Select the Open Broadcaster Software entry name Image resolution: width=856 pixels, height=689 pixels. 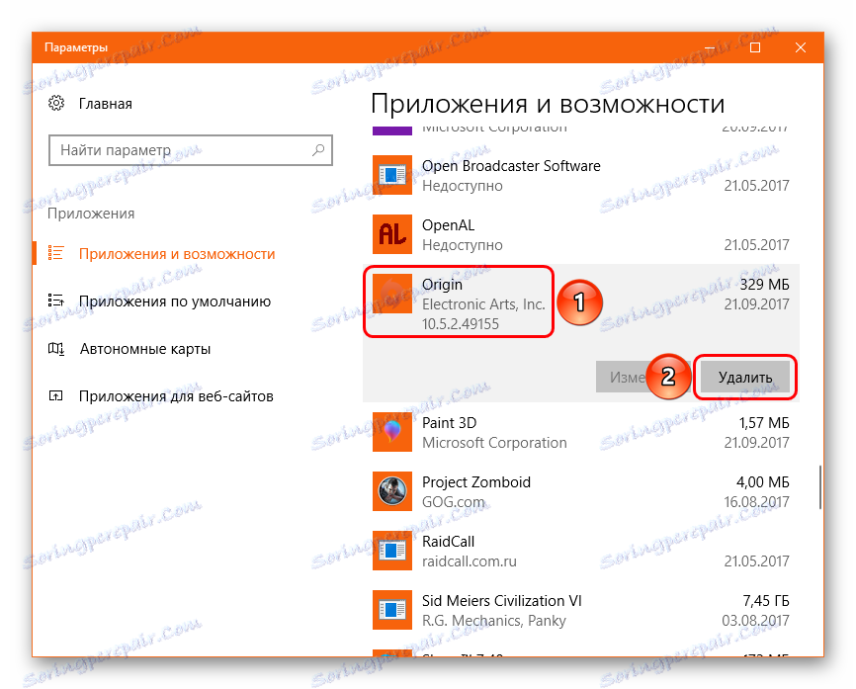click(511, 165)
